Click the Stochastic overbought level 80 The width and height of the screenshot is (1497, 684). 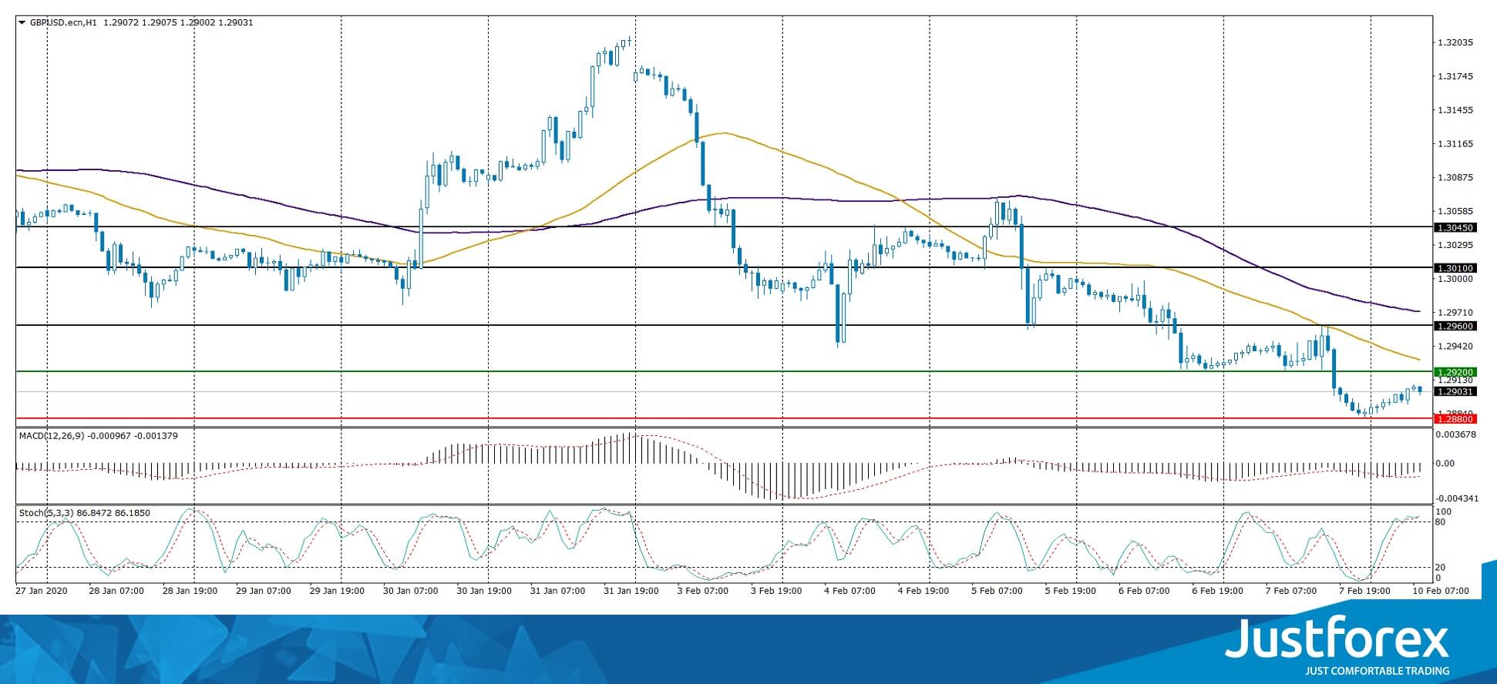pos(1441,522)
